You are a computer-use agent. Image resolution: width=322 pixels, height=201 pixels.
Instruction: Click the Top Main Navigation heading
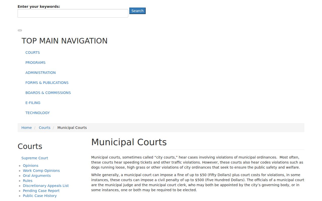click(x=64, y=41)
